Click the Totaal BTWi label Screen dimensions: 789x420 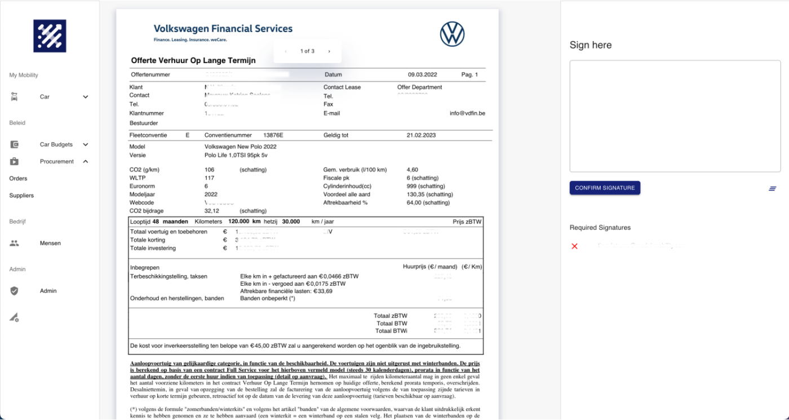tap(392, 331)
